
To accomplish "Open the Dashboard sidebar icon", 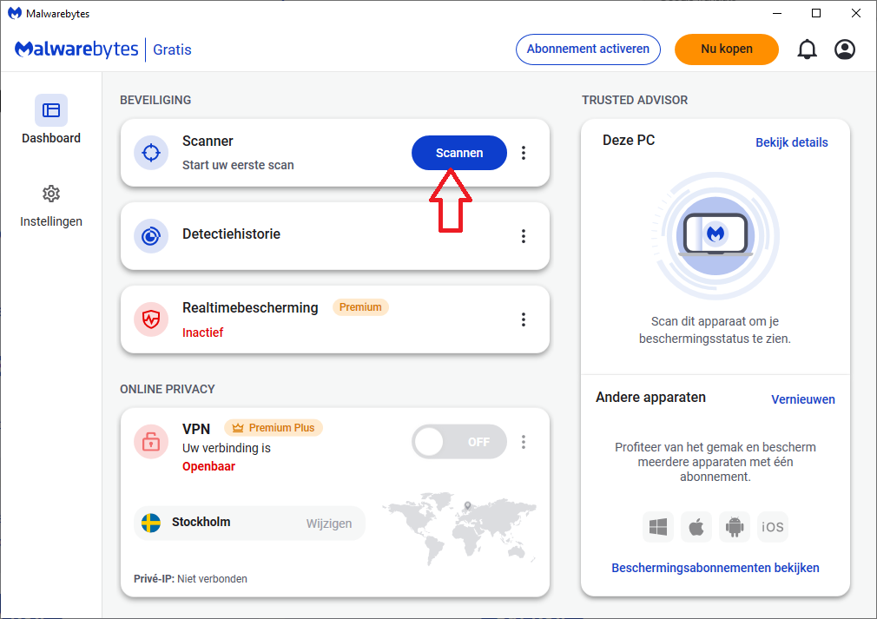I will point(51,110).
